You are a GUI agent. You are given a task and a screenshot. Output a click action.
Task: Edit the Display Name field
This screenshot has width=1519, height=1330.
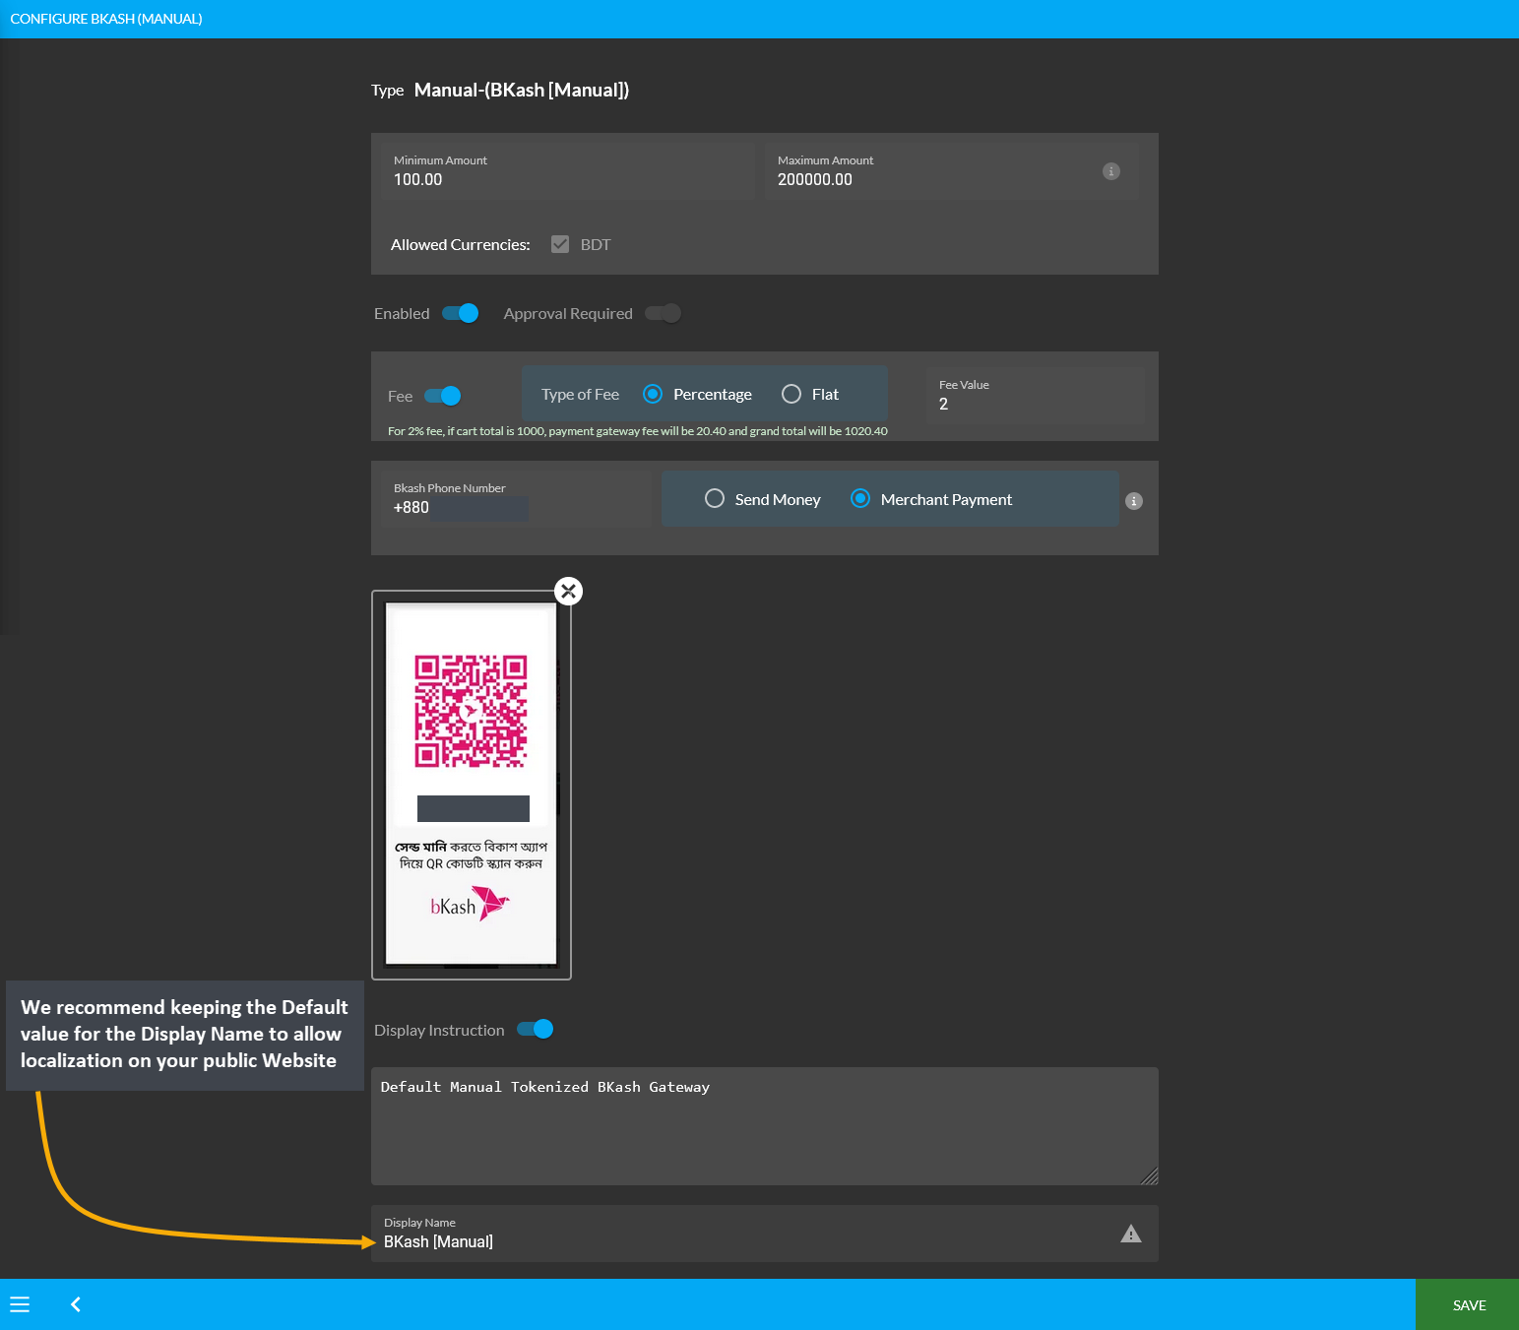pos(765,1234)
